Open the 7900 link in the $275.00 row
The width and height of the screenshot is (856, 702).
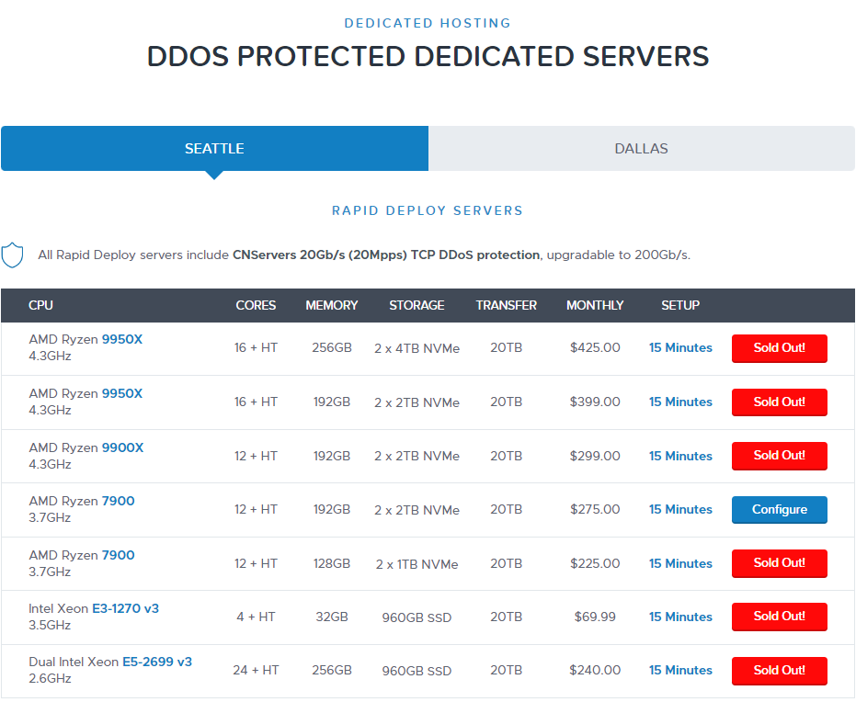118,501
